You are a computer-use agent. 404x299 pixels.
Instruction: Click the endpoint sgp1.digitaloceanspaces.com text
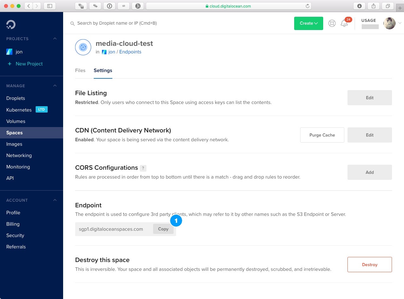pyautogui.click(x=111, y=229)
